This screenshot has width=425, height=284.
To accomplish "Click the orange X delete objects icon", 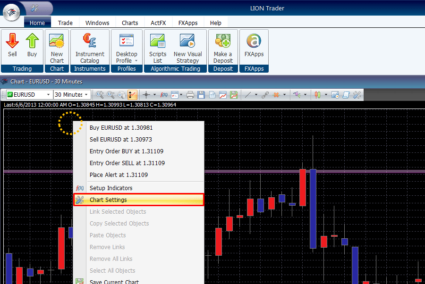I will click(276, 94).
